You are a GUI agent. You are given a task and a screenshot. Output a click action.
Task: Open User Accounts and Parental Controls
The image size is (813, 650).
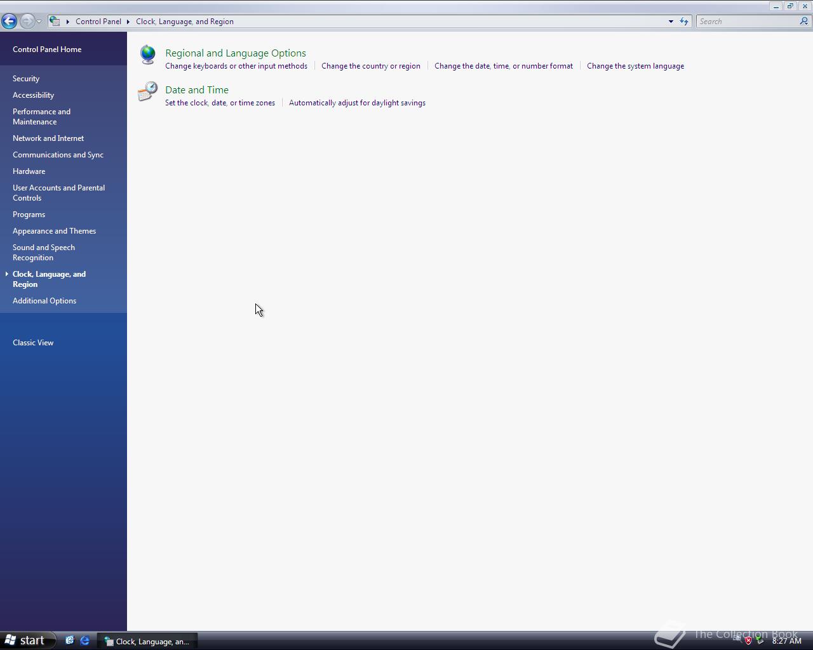tap(59, 193)
